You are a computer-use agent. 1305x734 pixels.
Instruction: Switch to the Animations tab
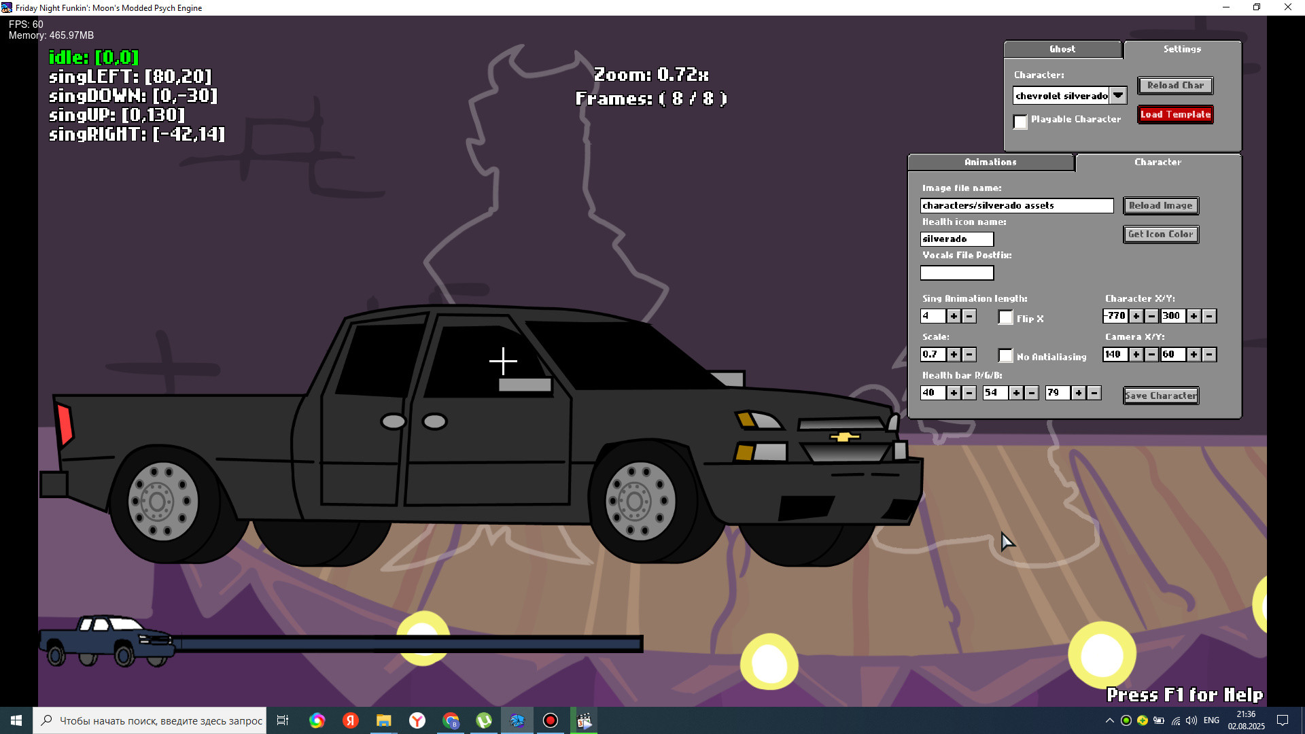tap(990, 162)
